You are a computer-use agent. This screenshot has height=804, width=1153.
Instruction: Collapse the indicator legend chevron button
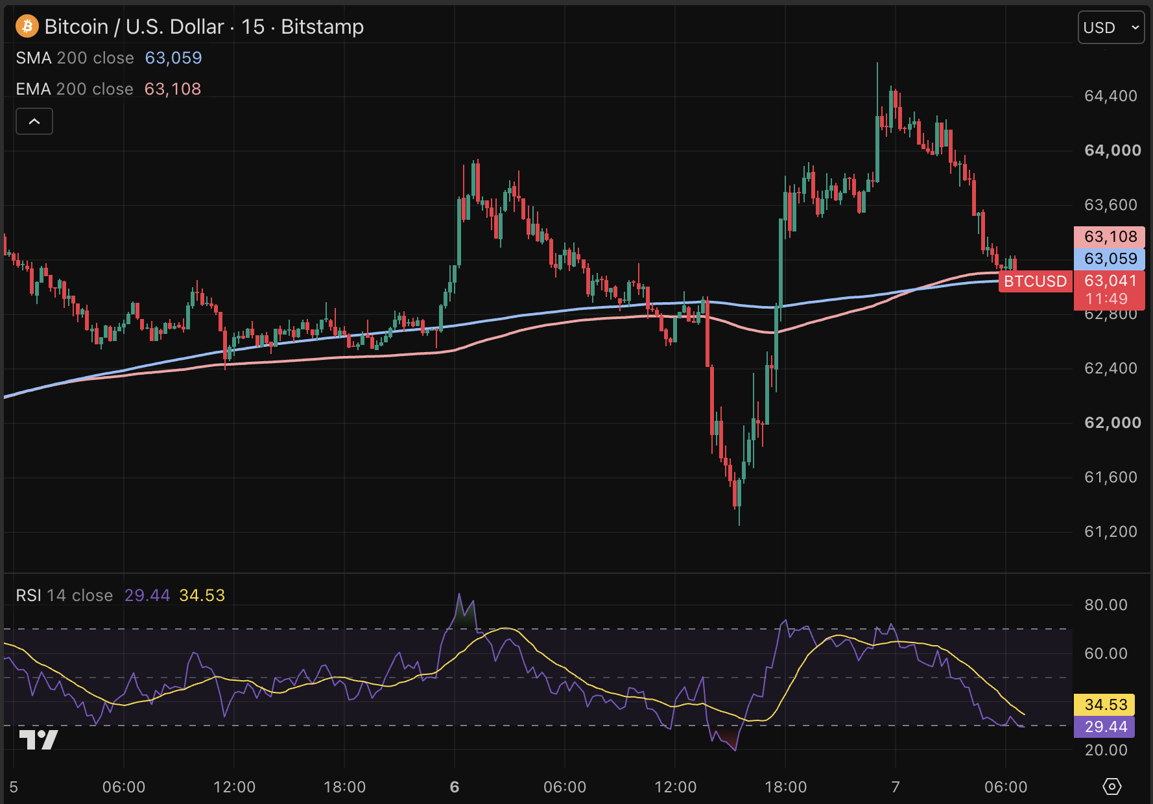[34, 121]
